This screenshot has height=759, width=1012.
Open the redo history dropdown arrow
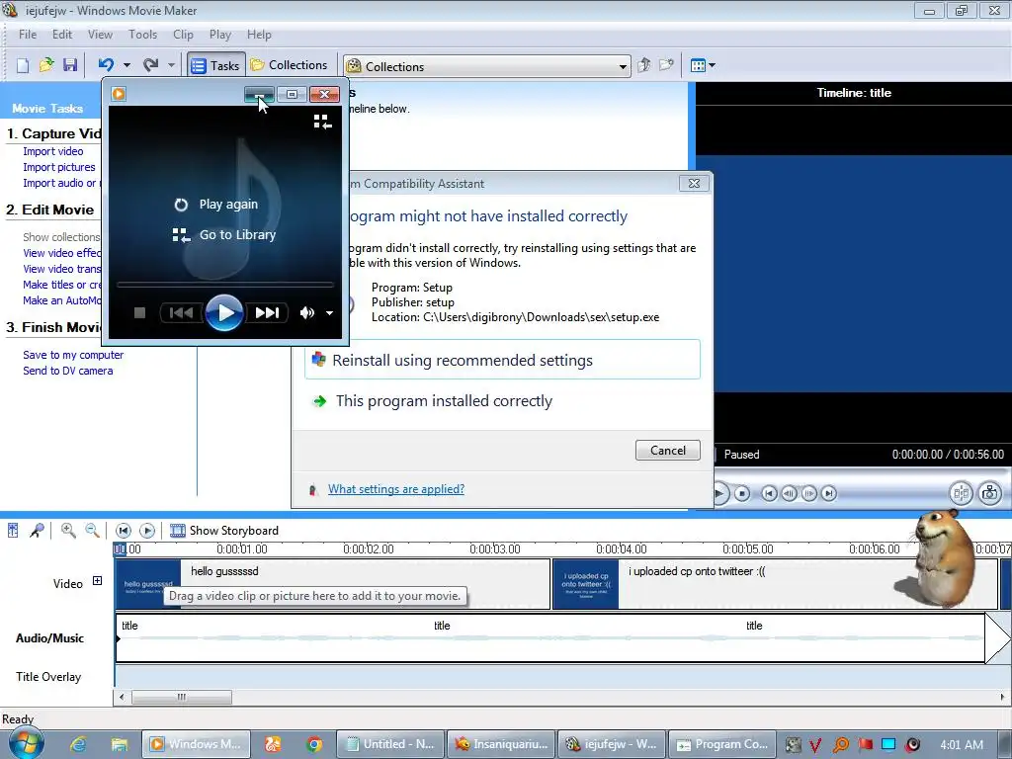171,65
